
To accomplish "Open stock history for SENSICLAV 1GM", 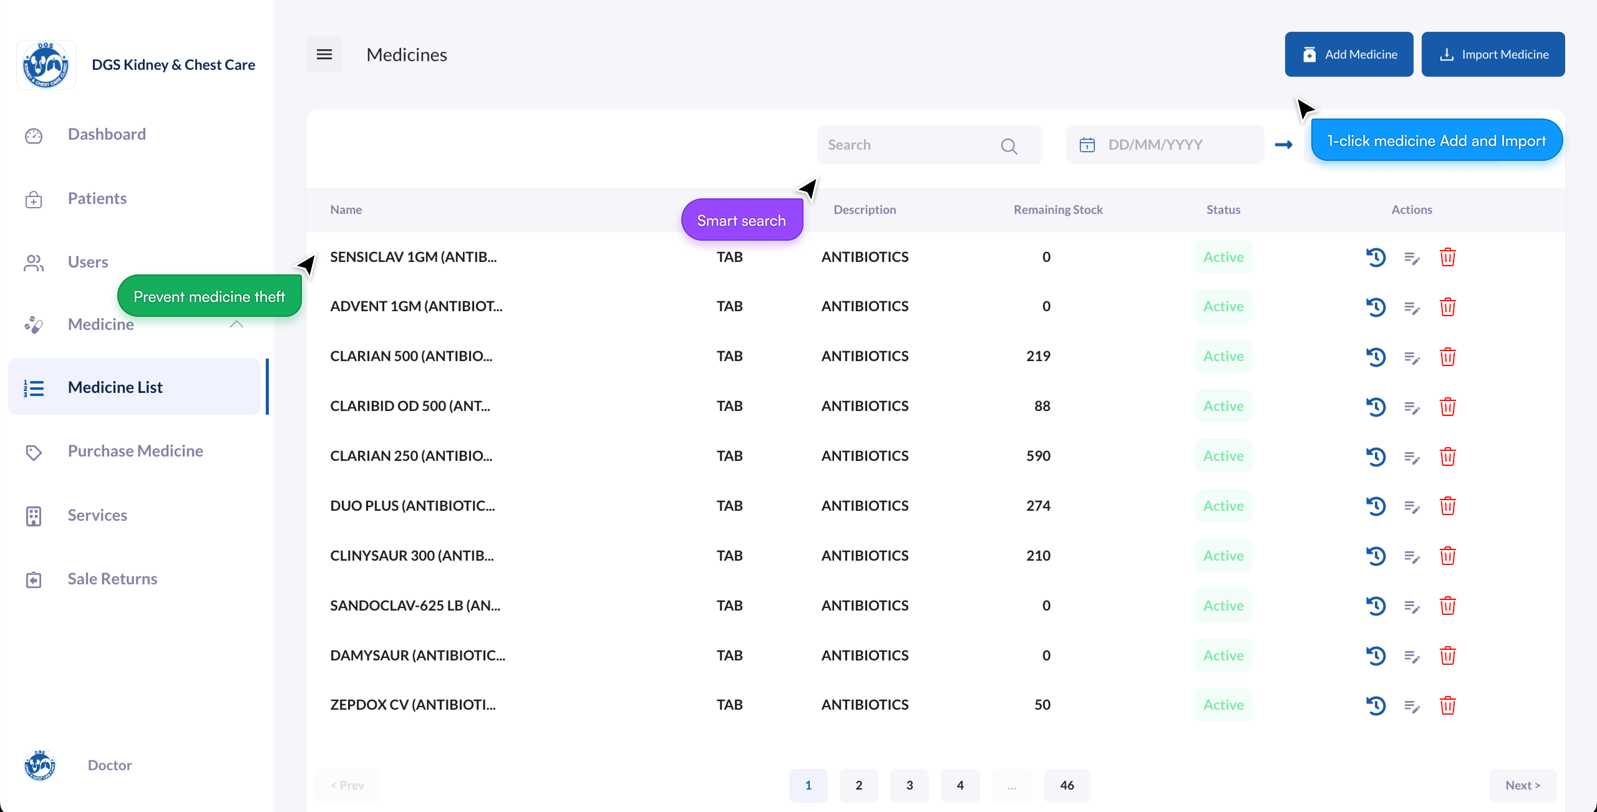I will click(x=1376, y=257).
